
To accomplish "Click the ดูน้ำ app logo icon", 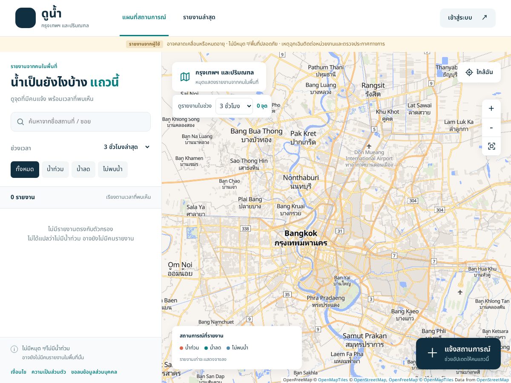I will pos(26,18).
